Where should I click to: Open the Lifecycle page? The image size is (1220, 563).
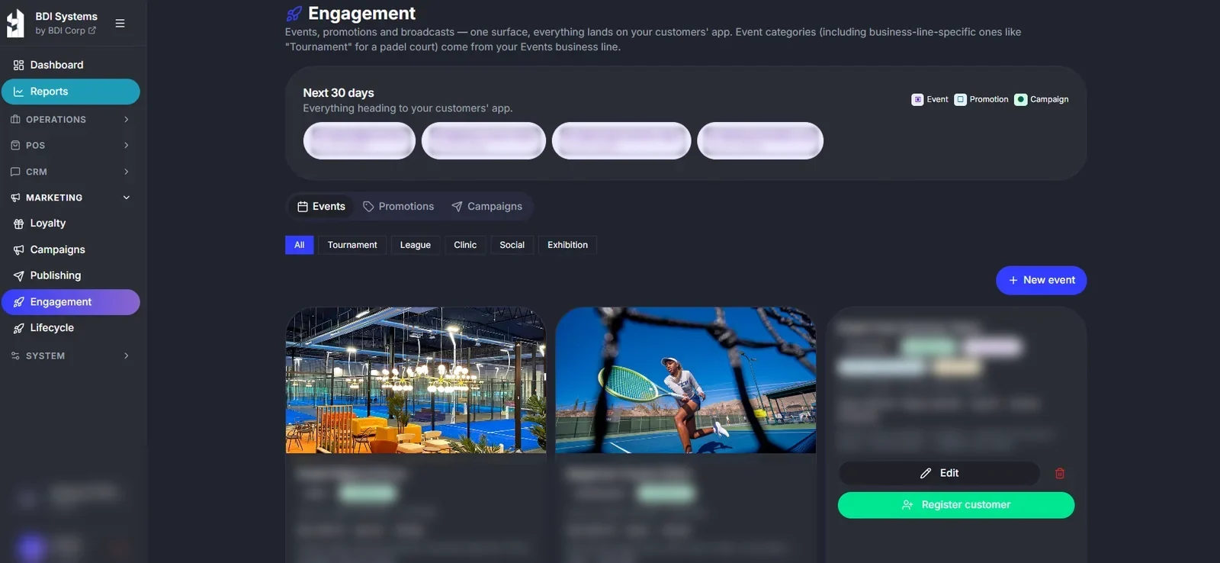coord(70,328)
